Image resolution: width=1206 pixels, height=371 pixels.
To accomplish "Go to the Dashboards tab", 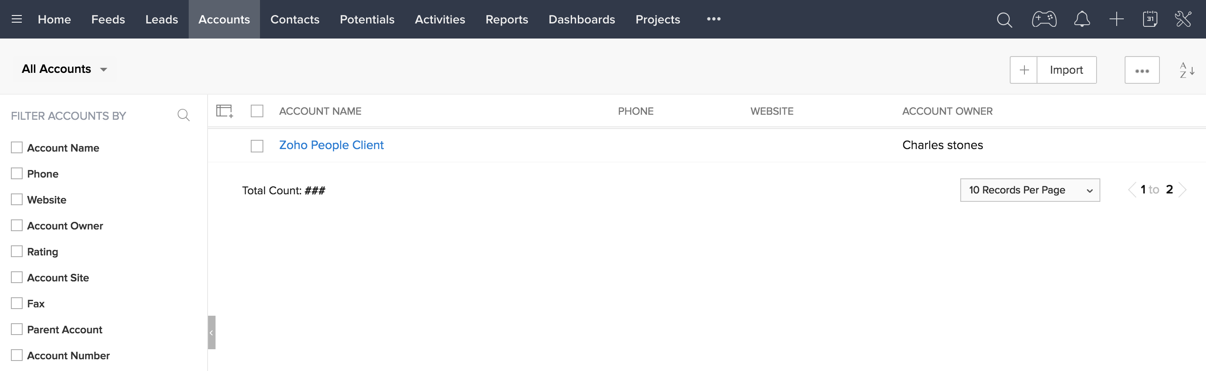I will click(x=582, y=19).
